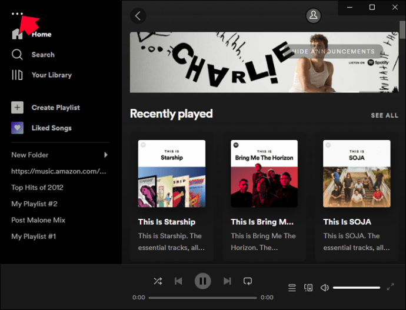
Task: Open Post Malone Mix playlist
Action: click(38, 220)
